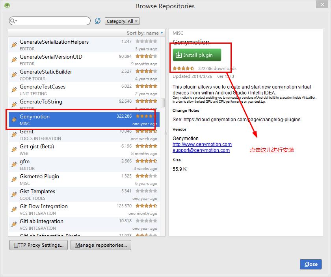Click star rating of Gismeteo Plugin
This screenshot has height=277, width=331.
point(146,176)
